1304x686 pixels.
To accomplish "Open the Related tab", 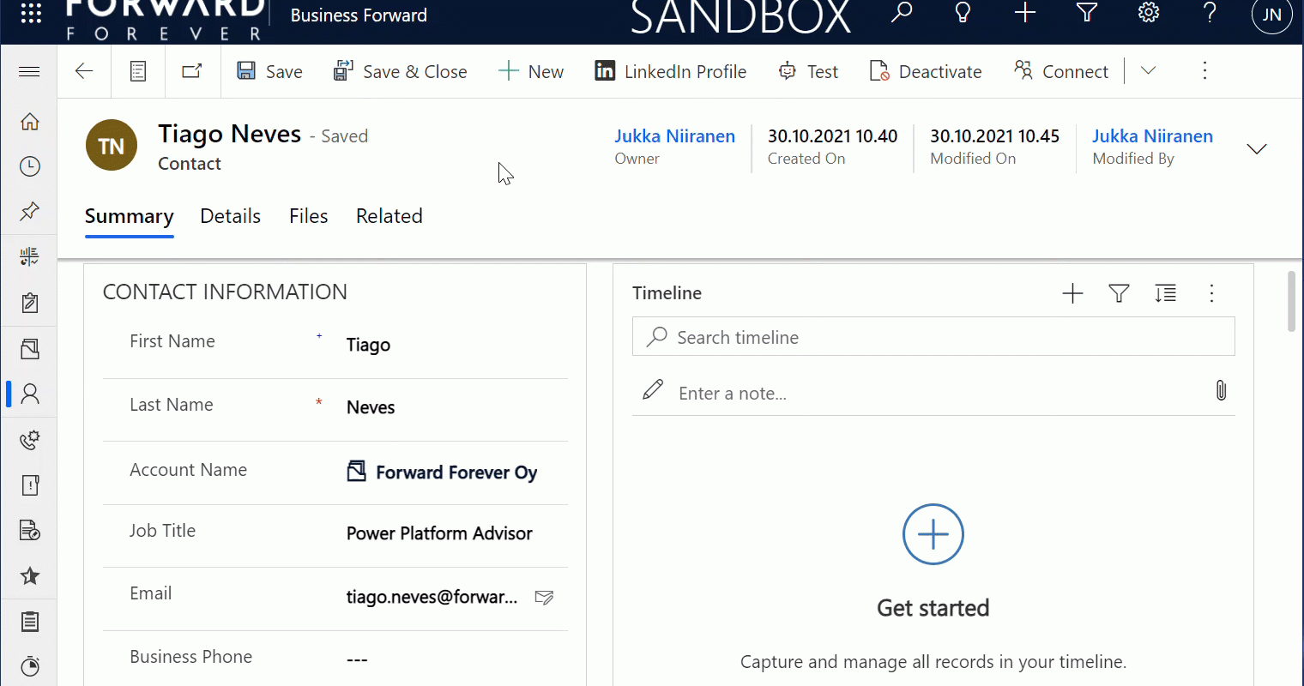I will [389, 216].
